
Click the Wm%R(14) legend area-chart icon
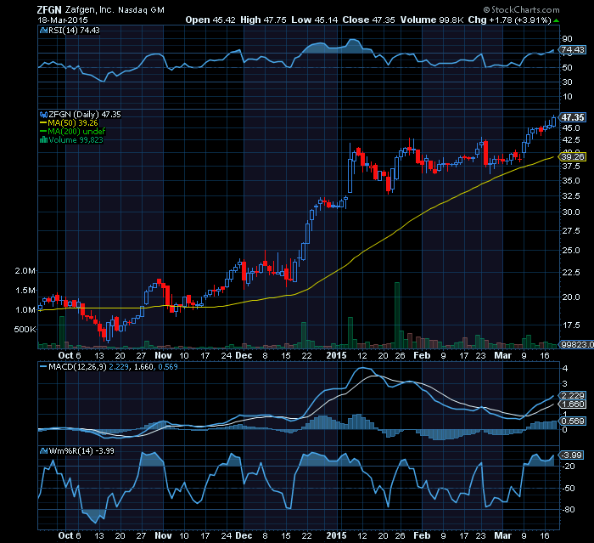(44, 450)
